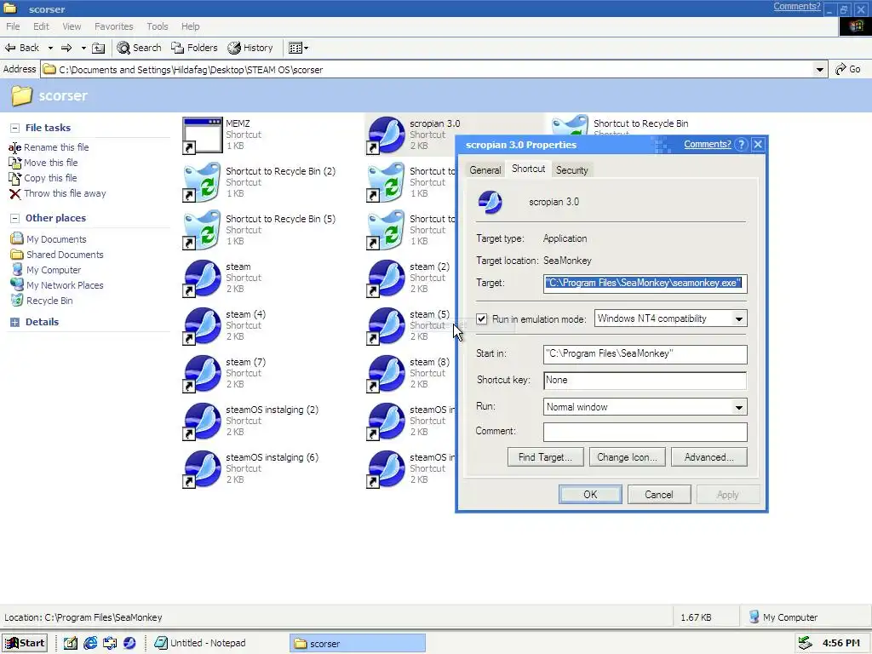Toggle the Folders pane button

click(x=194, y=48)
